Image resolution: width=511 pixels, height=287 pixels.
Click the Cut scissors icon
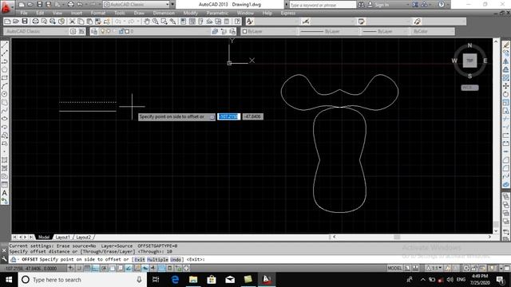click(73, 22)
